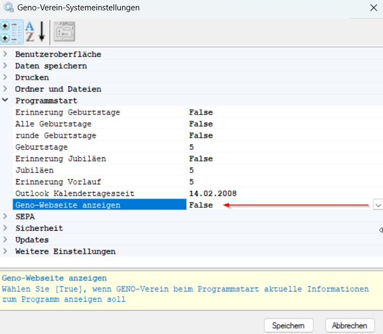This screenshot has height=334, width=383.
Task: Select the Geburtstage property label
Action: pyautogui.click(x=41, y=147)
